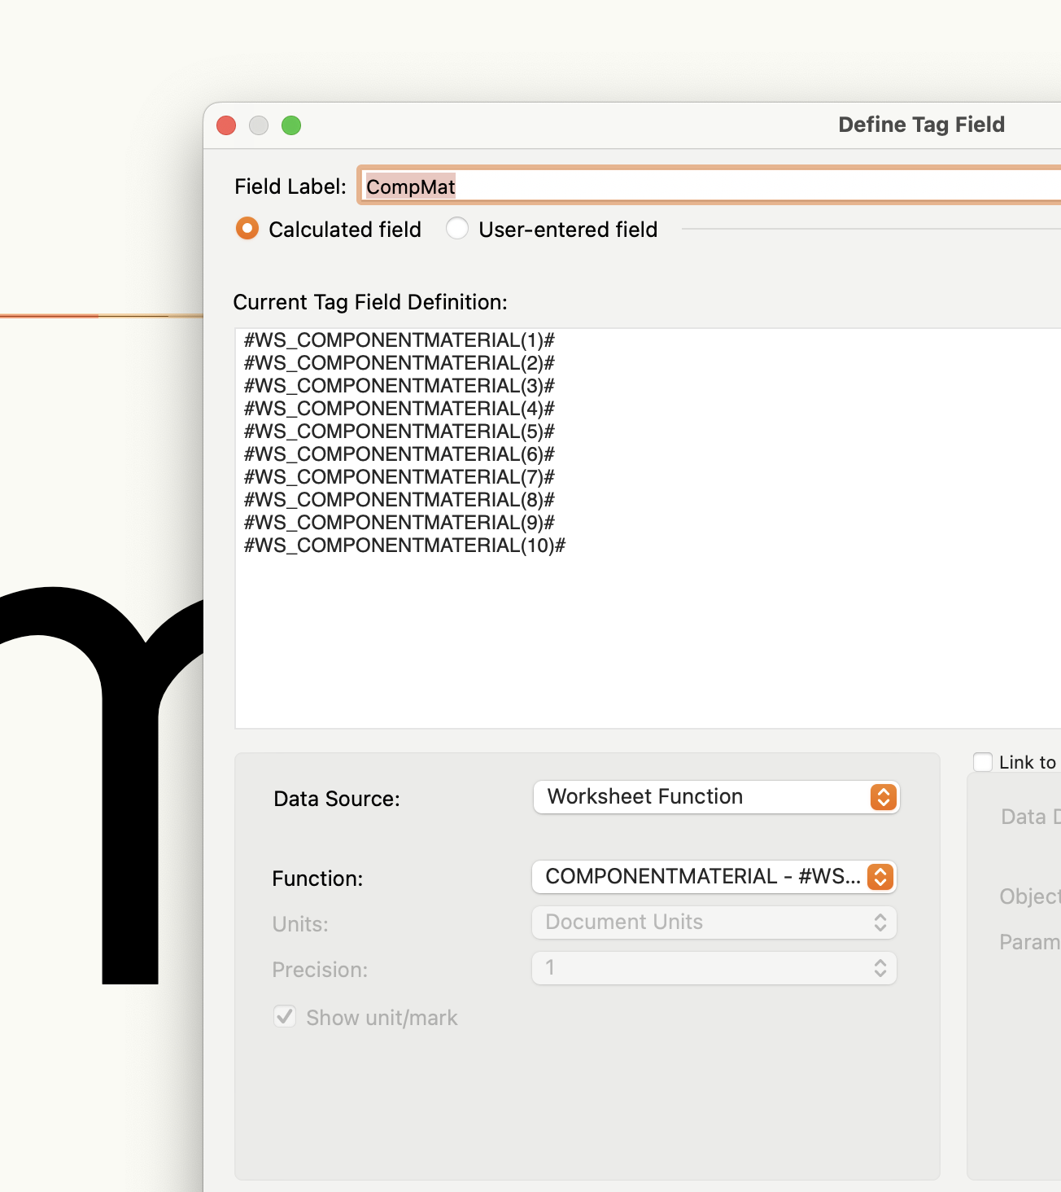Click the COMPONENTMATERIAL text in Function popup
Image resolution: width=1061 pixels, height=1192 pixels.
click(x=661, y=876)
